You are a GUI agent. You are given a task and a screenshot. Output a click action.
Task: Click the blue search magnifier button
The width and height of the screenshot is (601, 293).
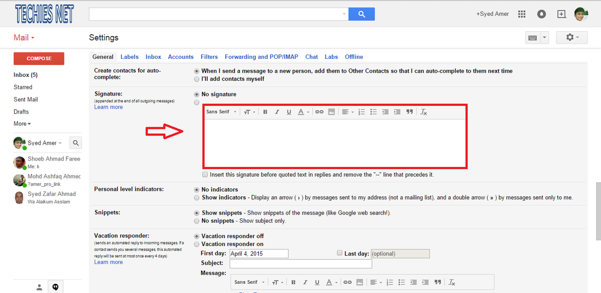(x=362, y=14)
